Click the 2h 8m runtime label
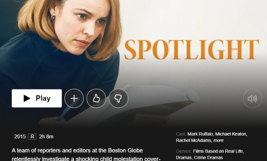 coord(46,137)
